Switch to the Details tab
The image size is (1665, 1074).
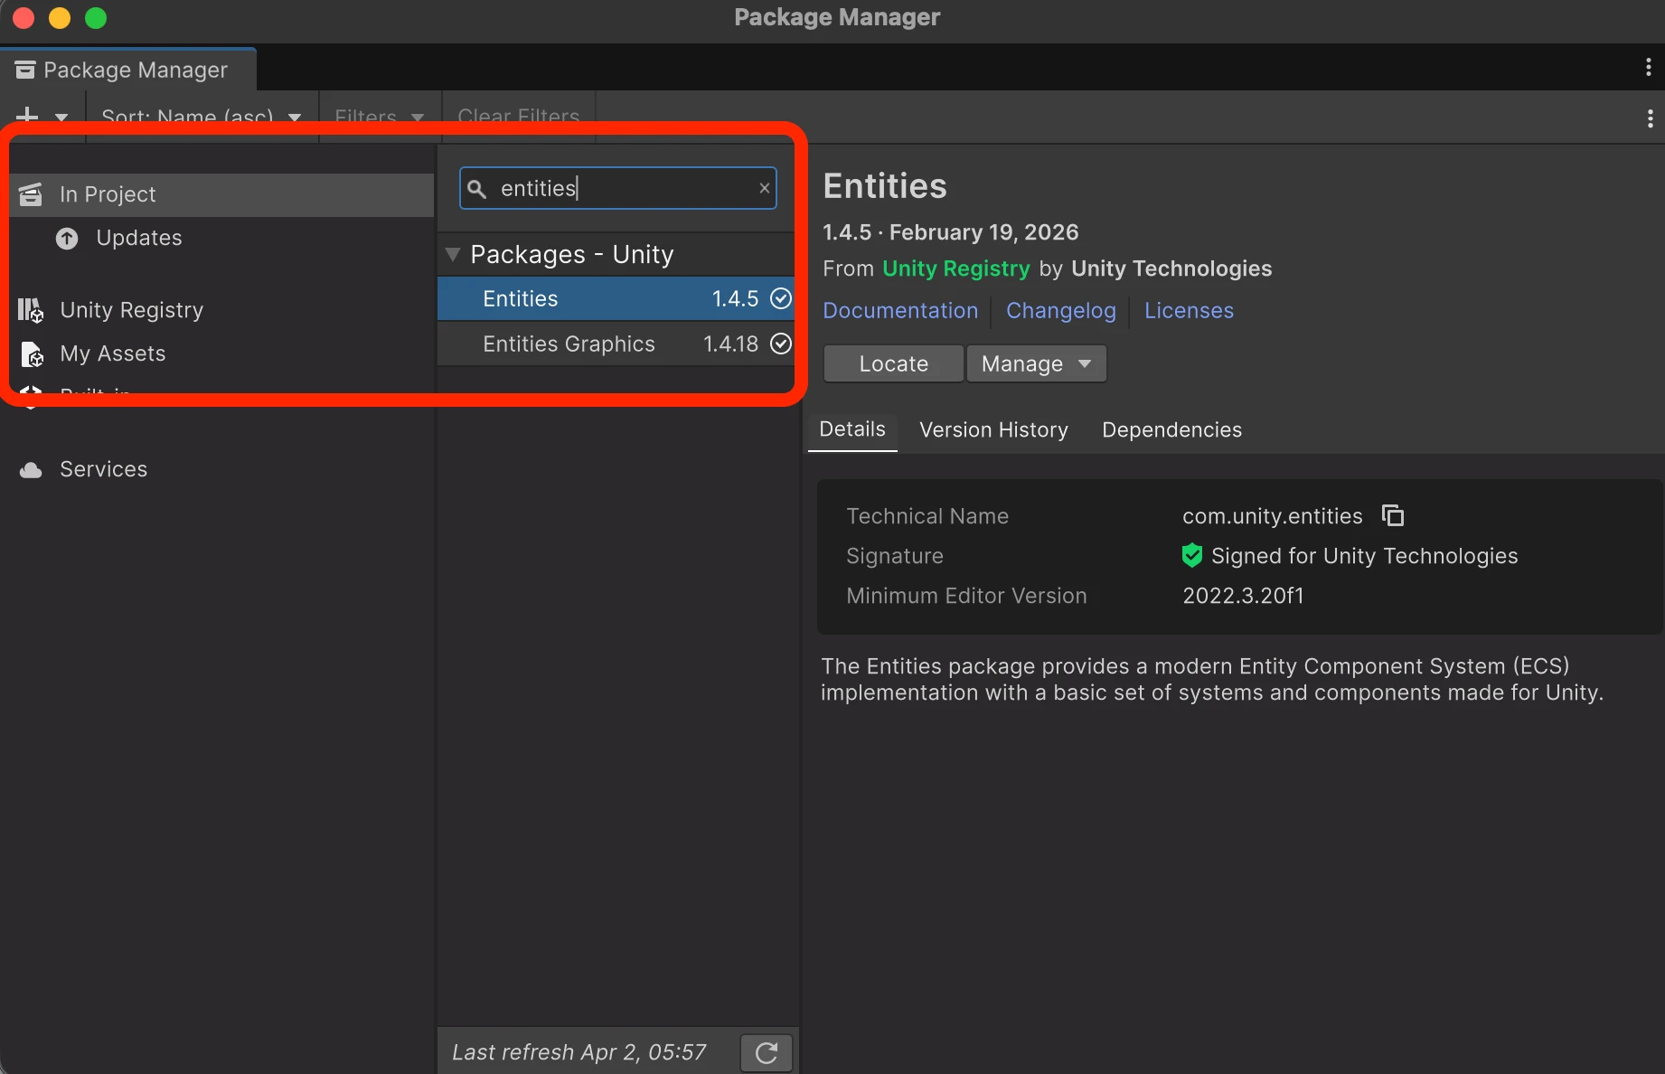click(852, 429)
